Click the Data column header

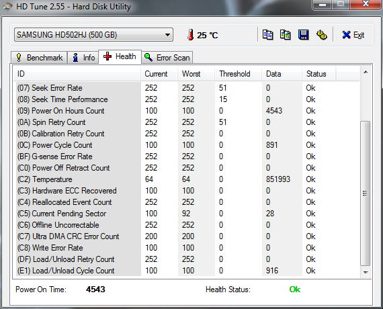(x=282, y=74)
